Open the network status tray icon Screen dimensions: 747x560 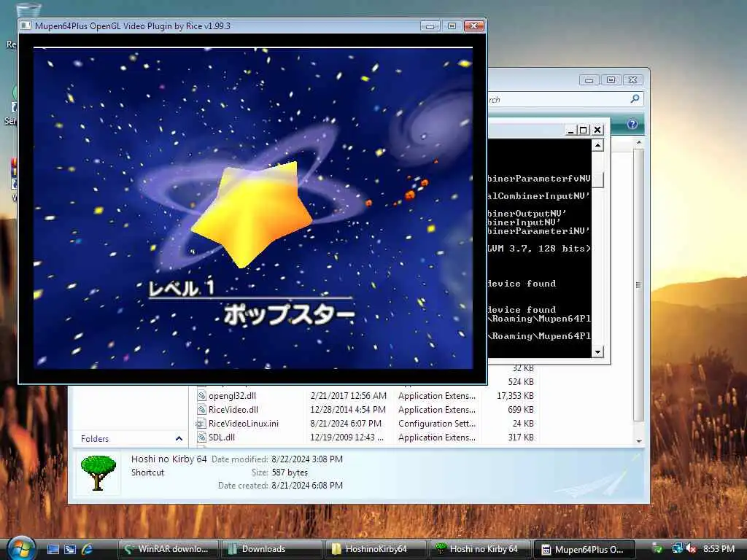click(677, 549)
